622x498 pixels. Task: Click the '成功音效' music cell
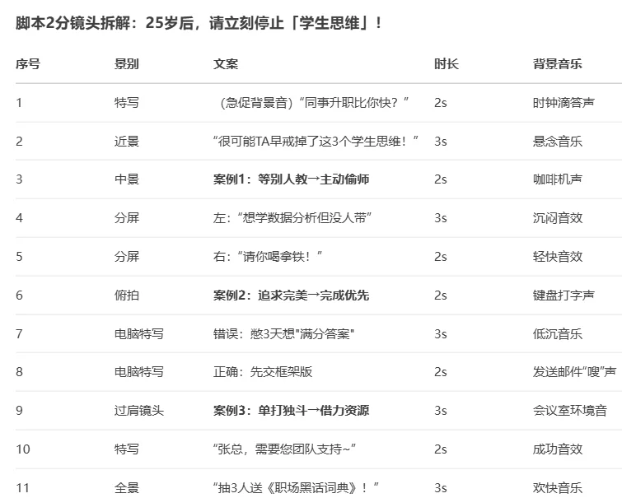coord(558,449)
